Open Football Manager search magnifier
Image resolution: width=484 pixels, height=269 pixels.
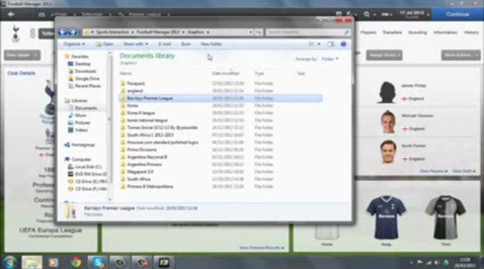click(367, 14)
